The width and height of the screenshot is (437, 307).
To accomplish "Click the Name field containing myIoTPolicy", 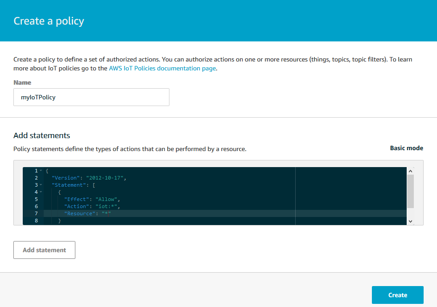I will (91, 97).
